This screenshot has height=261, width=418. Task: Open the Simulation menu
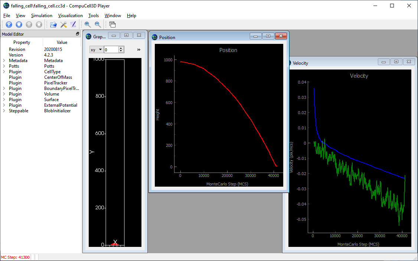point(42,16)
